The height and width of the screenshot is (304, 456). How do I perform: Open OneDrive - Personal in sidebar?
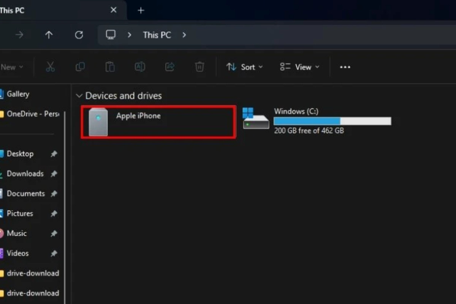pos(30,114)
